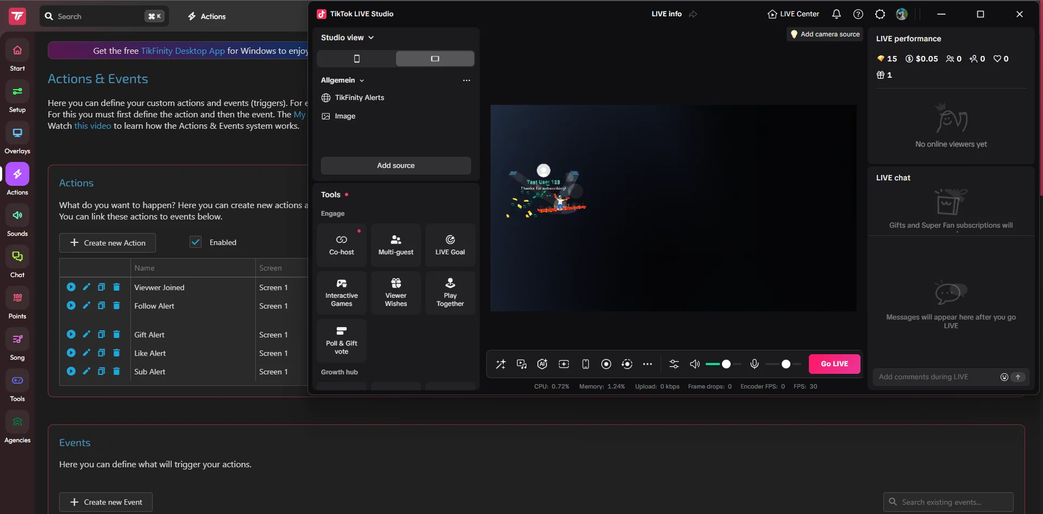Switch to portrait orientation view

(x=356, y=59)
